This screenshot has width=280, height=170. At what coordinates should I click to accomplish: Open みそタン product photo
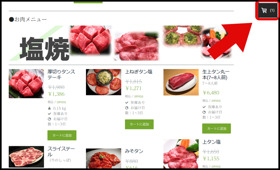[x=103, y=159]
